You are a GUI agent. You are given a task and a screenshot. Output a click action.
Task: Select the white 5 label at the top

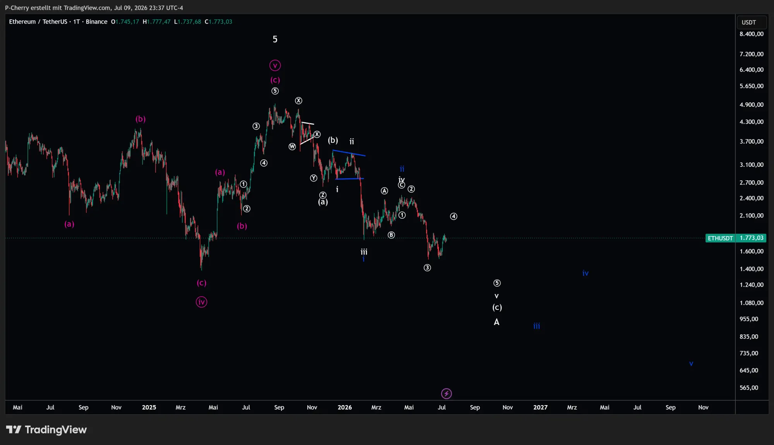(275, 39)
